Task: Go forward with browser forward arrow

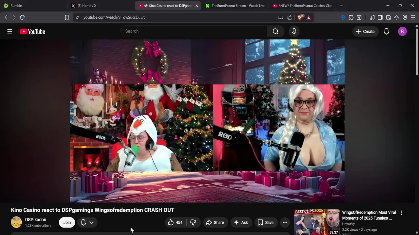Action: coord(14,17)
